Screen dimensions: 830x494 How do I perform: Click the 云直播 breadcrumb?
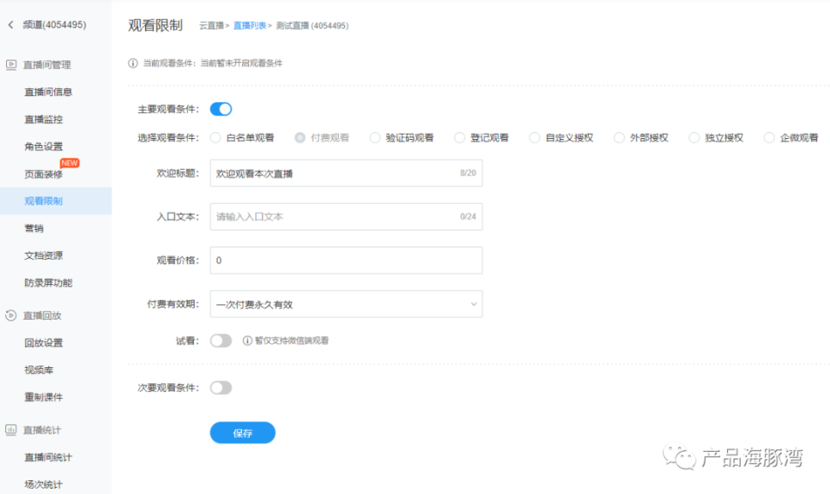tap(211, 25)
